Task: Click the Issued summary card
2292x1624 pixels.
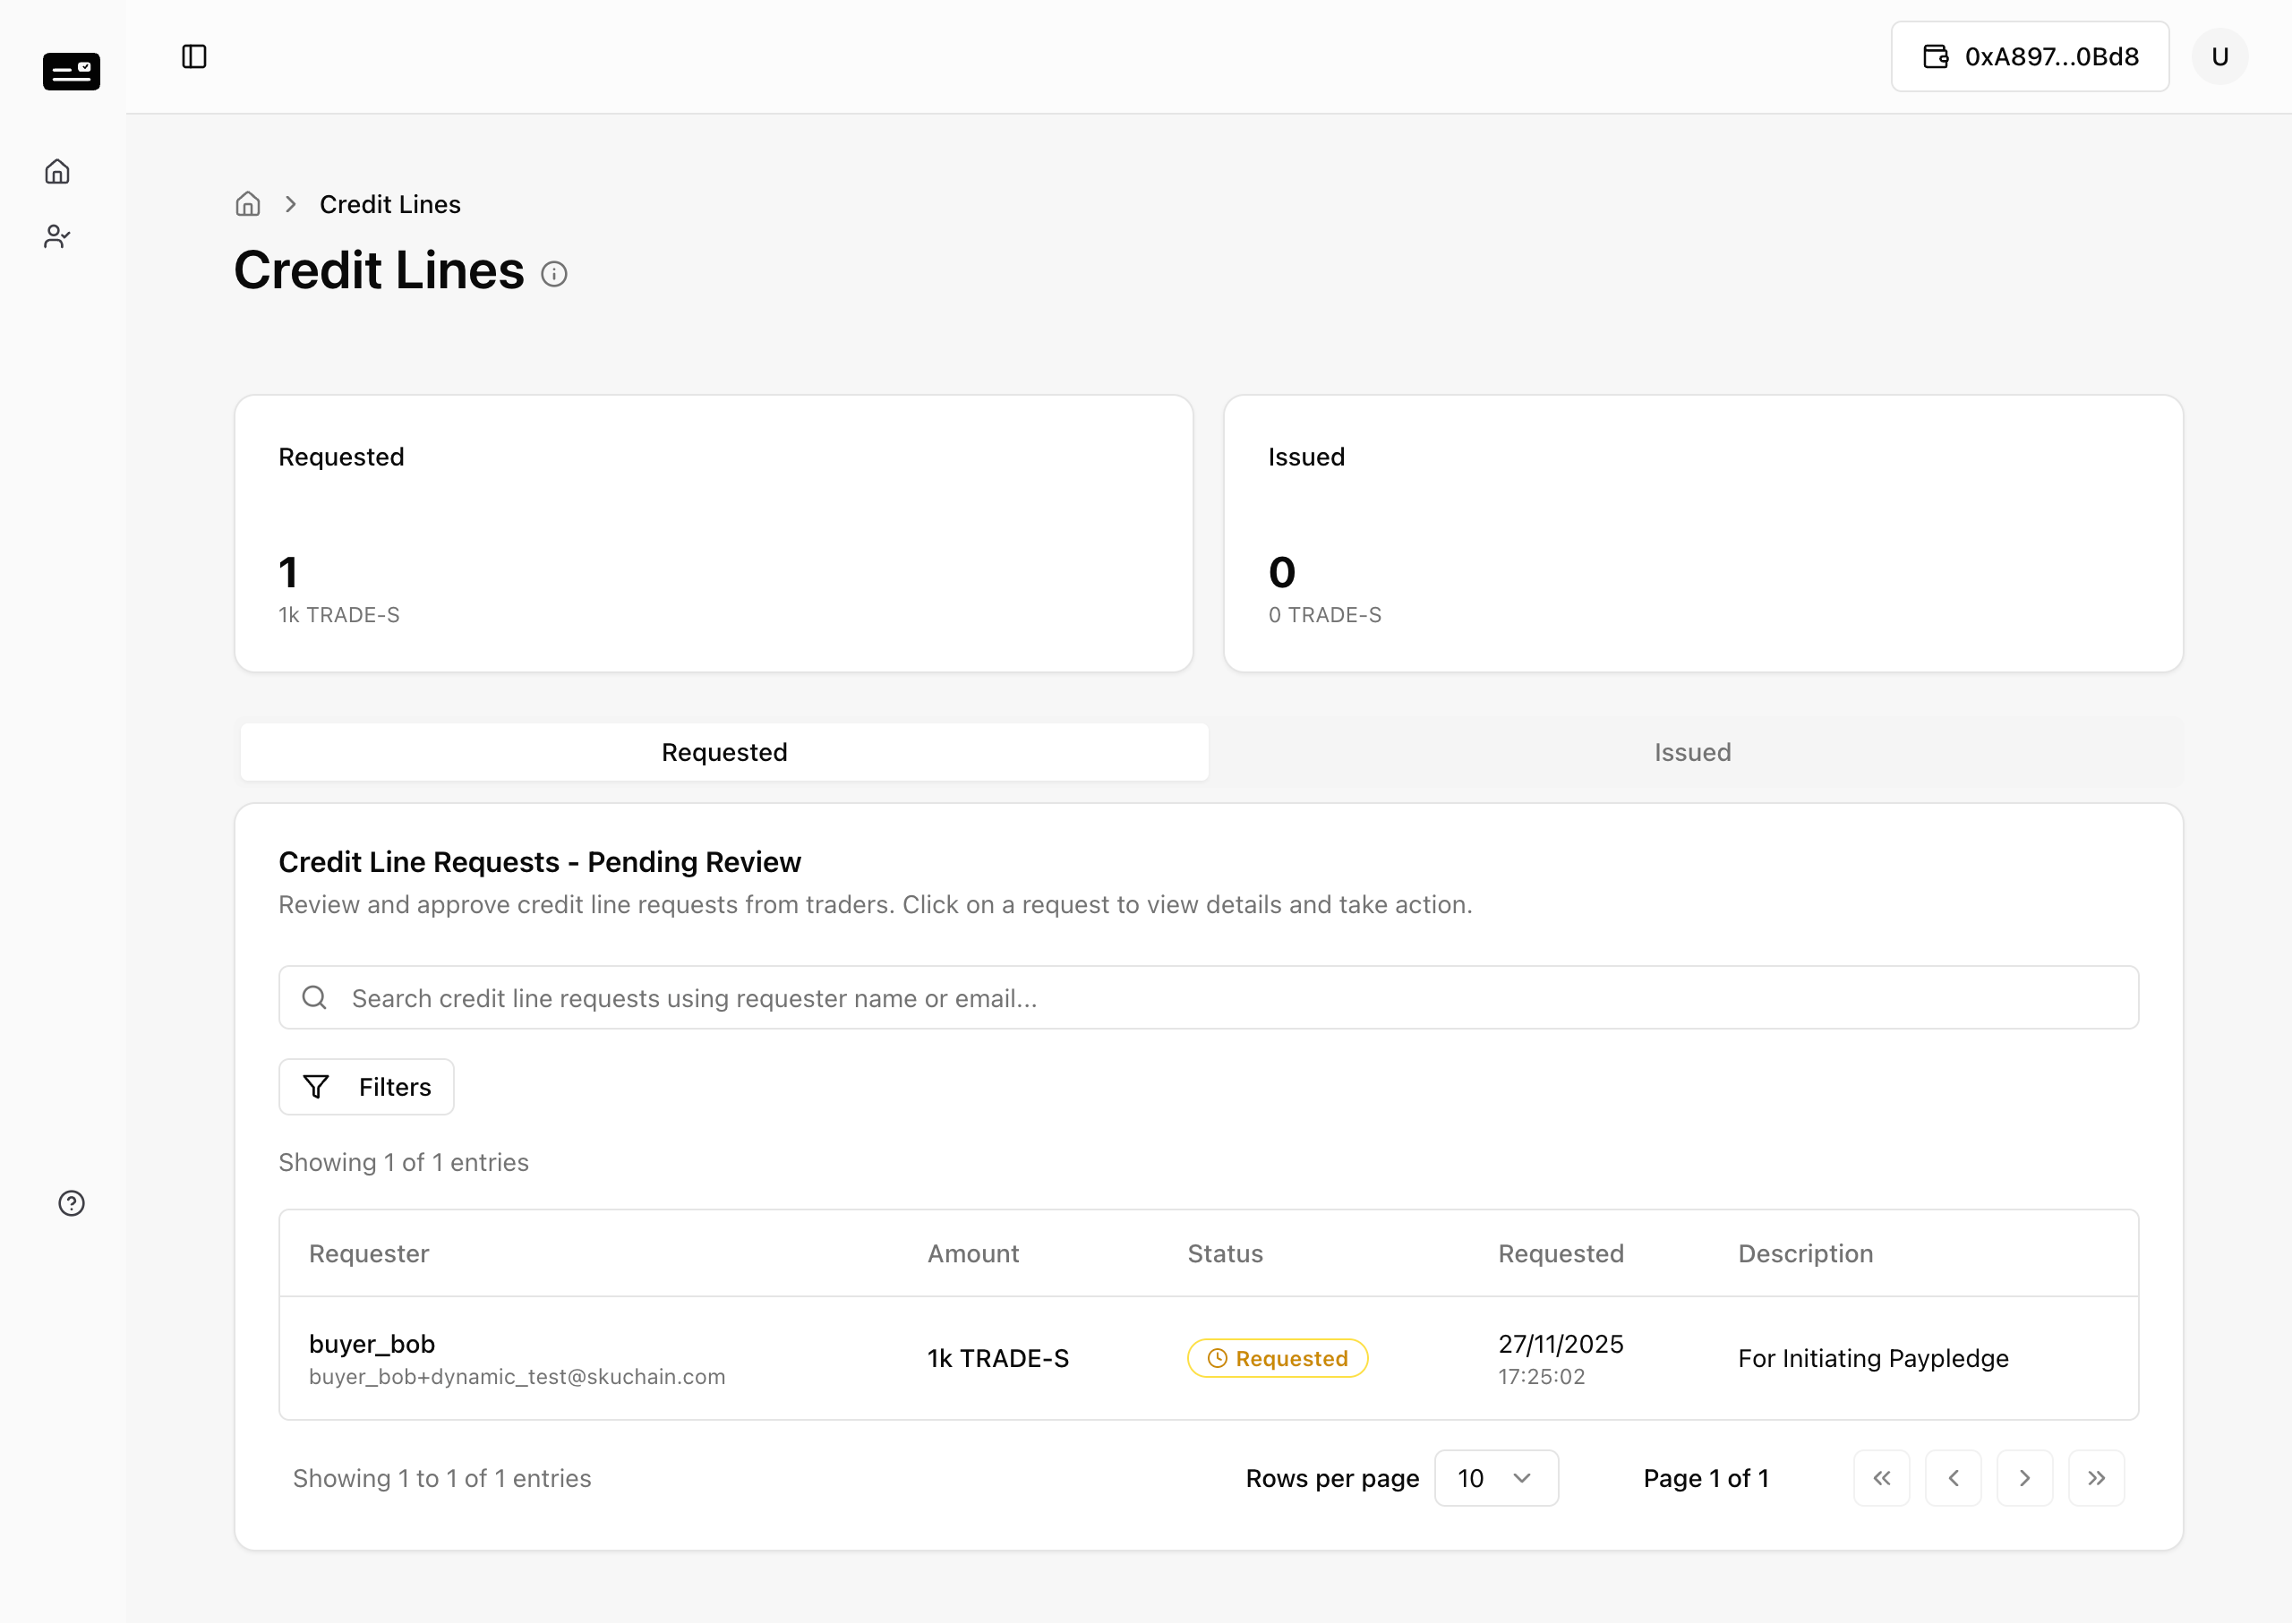Action: click(1703, 533)
